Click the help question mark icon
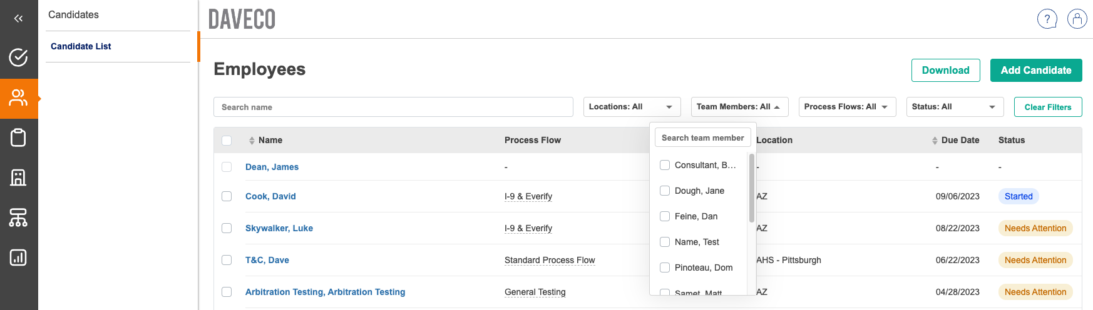This screenshot has height=310, width=1093. 1047,19
